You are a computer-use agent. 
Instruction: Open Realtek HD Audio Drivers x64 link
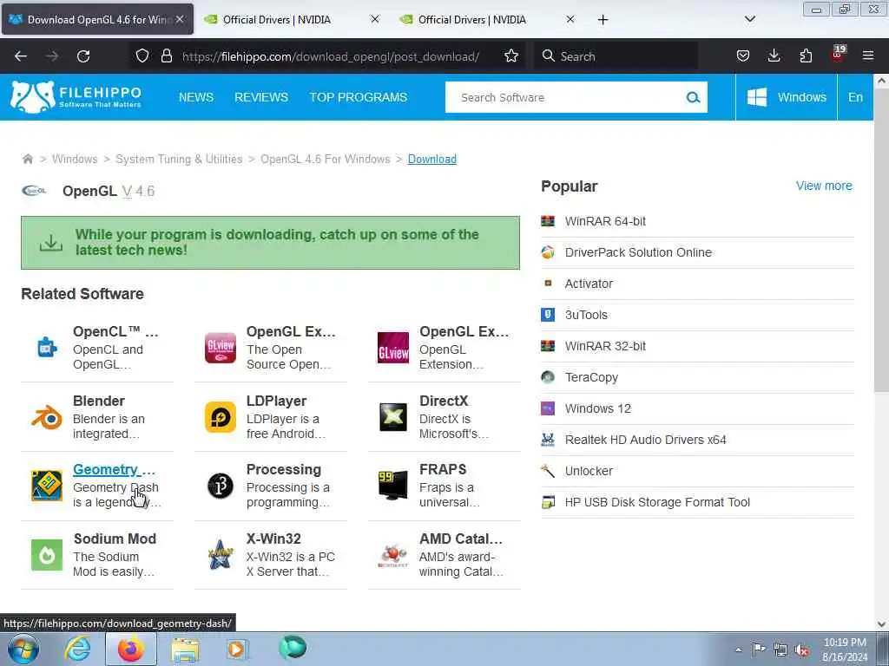coord(645,440)
